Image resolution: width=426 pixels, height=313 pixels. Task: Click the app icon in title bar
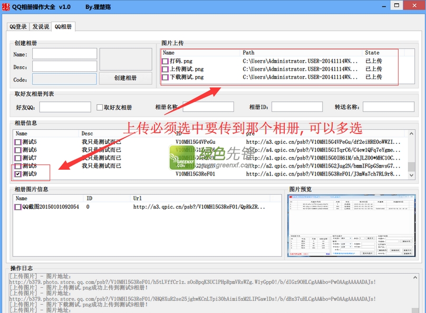coord(6,7)
